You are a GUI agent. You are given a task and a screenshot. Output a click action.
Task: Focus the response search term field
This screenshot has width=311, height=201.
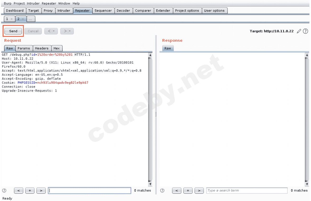[x=247, y=190]
